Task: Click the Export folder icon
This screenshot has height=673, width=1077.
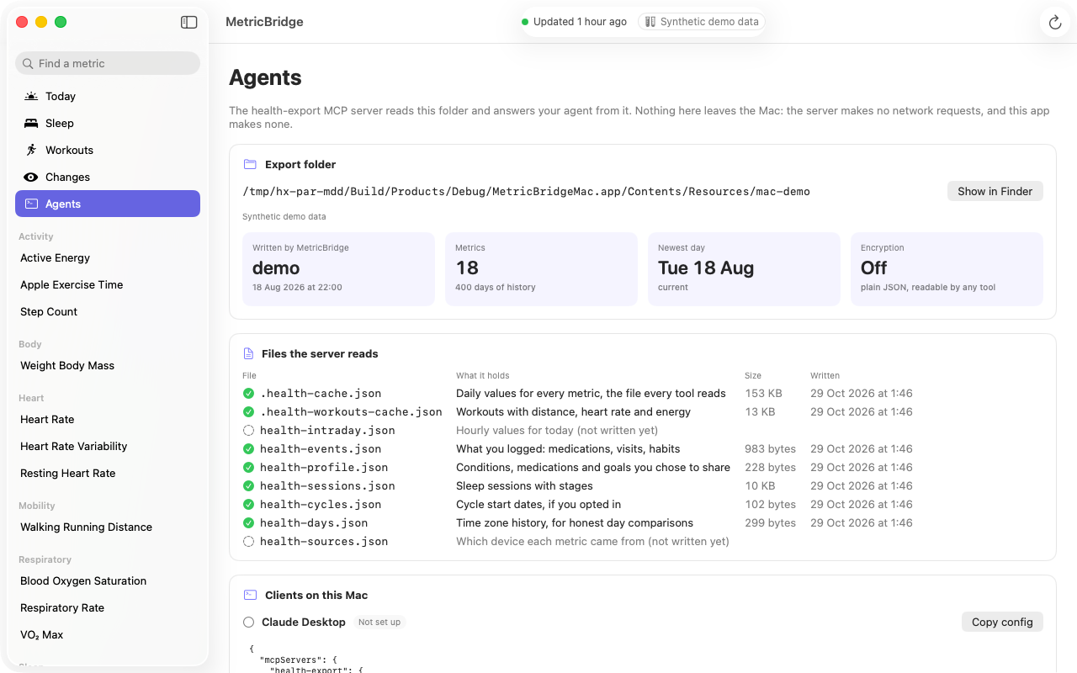Action: [250, 164]
